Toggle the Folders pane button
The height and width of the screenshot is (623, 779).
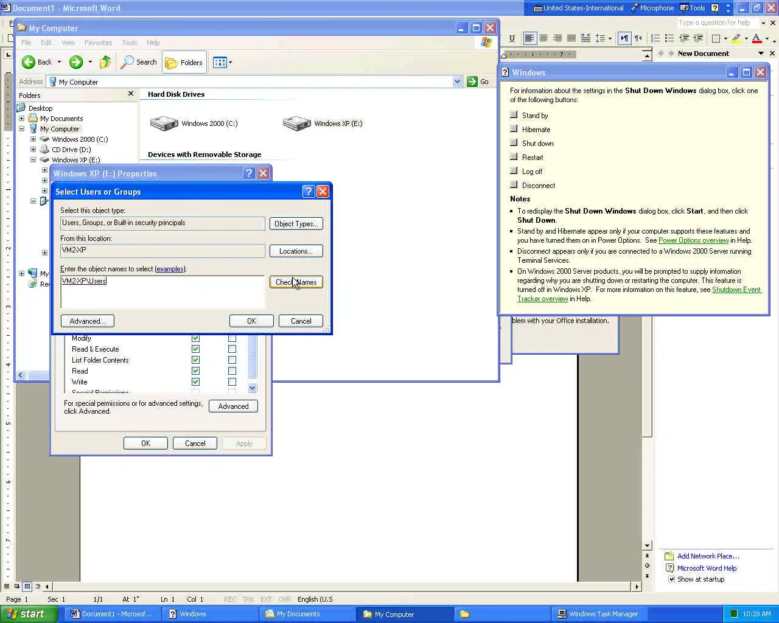(184, 62)
